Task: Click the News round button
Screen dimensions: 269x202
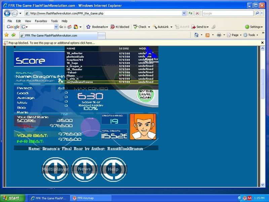Action: pos(84,169)
